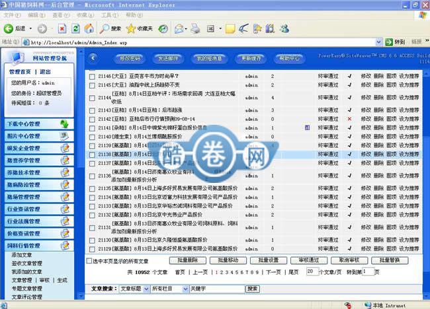Open the Mail icon dropdown arrow
430x309 pixels.
pyautogui.click(x=186, y=28)
